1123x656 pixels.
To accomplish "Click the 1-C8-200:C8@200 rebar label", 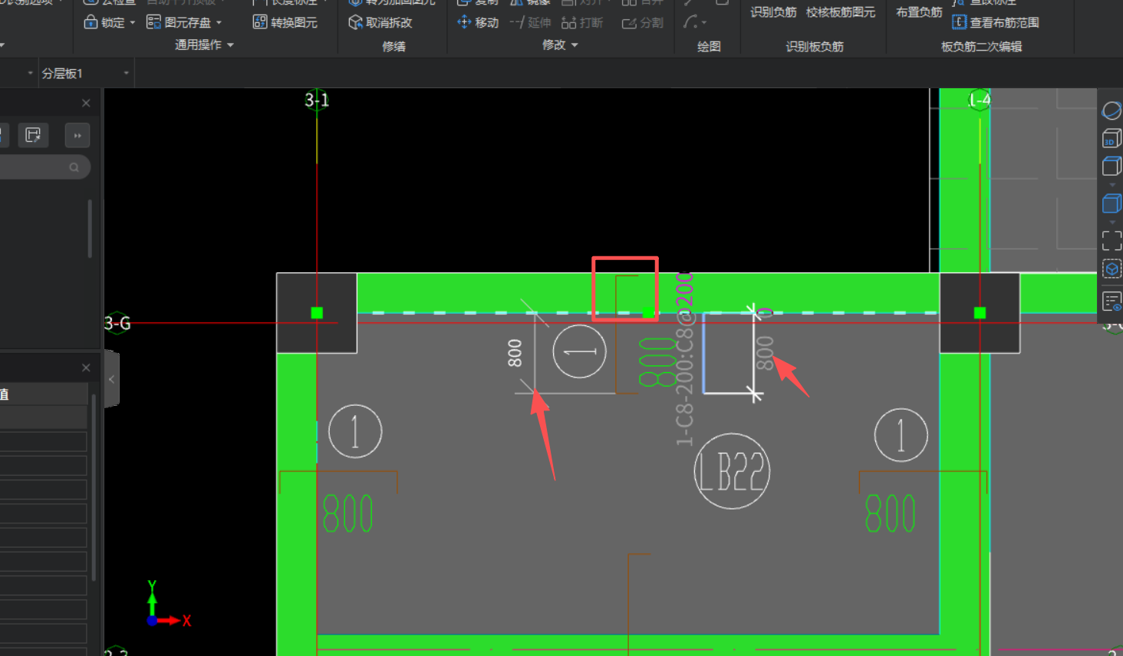I will pos(684,359).
